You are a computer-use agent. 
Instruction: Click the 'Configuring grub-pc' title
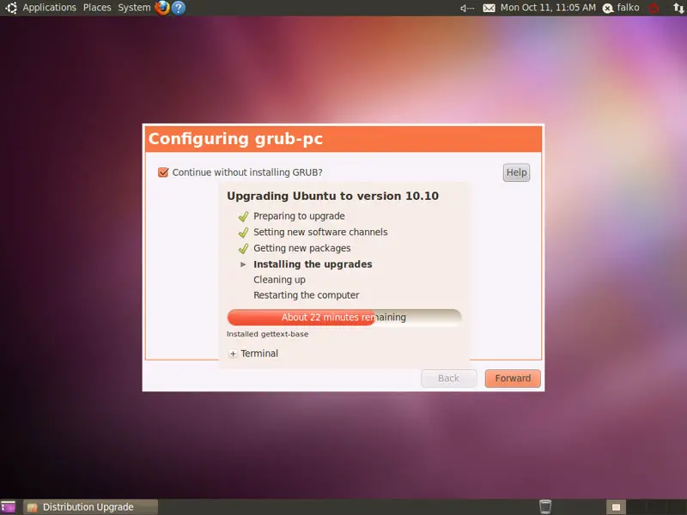point(235,139)
